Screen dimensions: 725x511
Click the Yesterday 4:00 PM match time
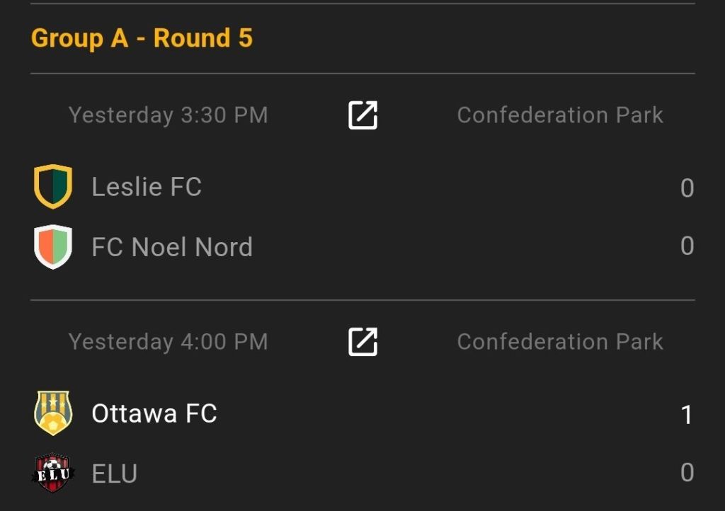point(169,342)
